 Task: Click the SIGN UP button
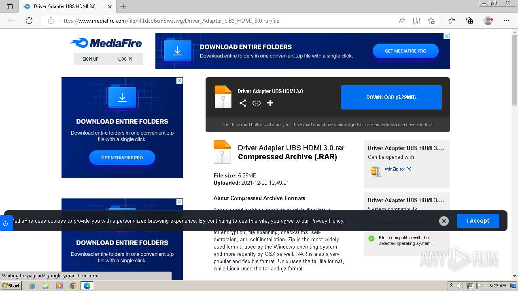[x=91, y=59]
